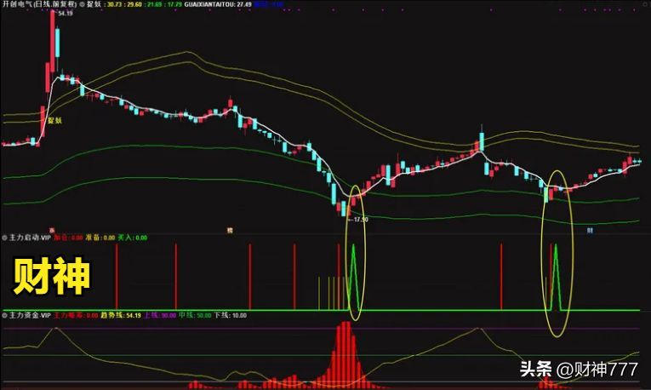
Task: Click the gear icon in top-right corner
Action: tap(644, 4)
